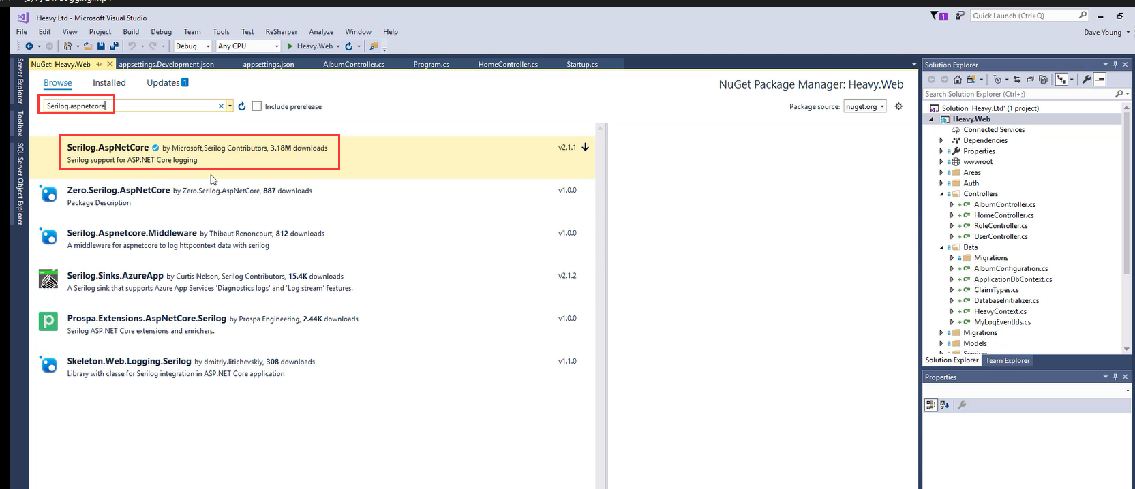Open the Toolbox side tab
This screenshot has width=1135, height=489.
tap(20, 123)
